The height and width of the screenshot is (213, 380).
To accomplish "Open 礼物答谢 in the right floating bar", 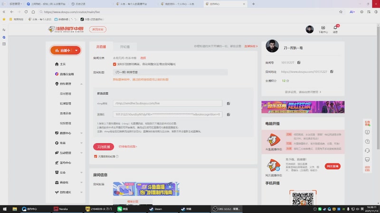I will click(x=367, y=123).
